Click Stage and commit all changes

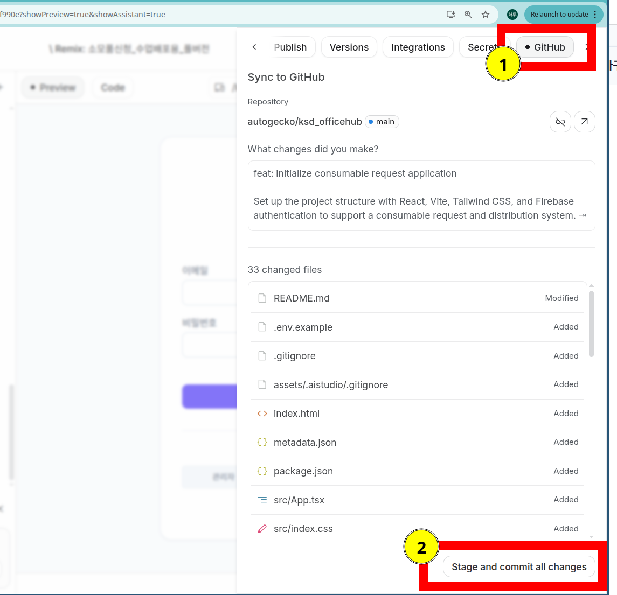[519, 566]
